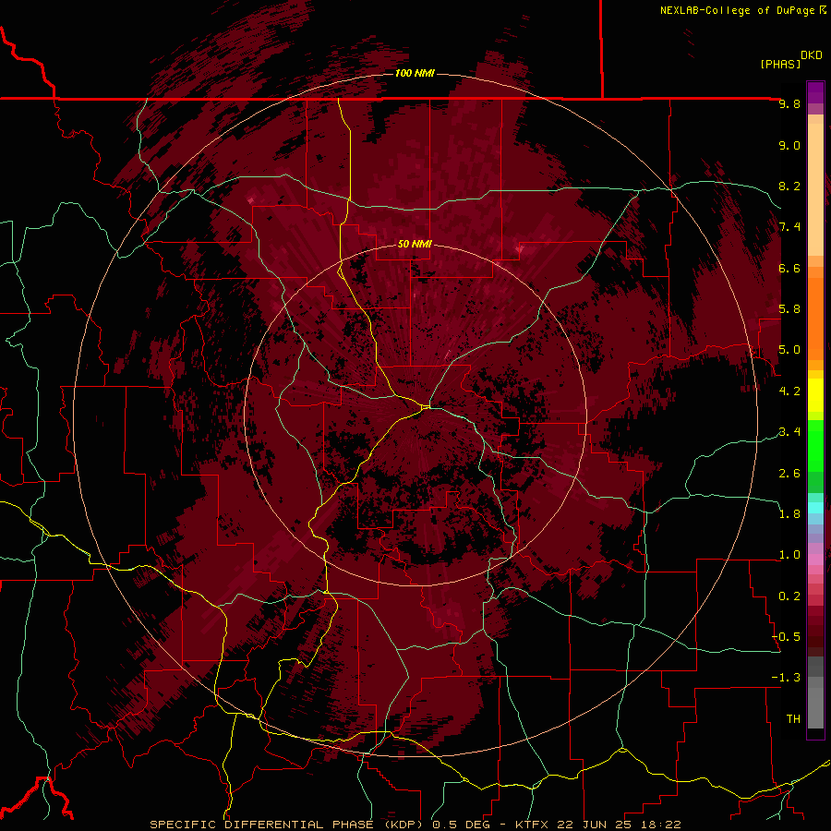Click the 8.2 value on color scale

click(789, 186)
